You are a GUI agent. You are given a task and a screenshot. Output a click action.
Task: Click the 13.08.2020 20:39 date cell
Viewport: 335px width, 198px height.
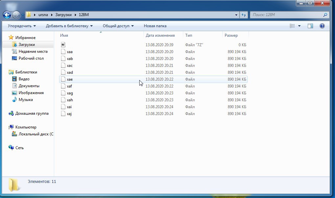(x=159, y=45)
